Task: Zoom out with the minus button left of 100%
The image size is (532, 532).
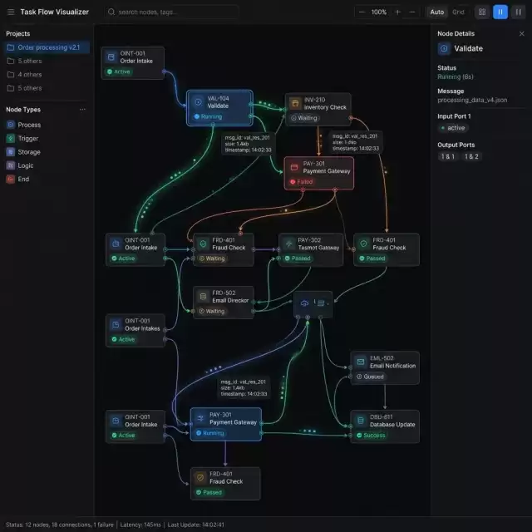Action: tap(362, 12)
